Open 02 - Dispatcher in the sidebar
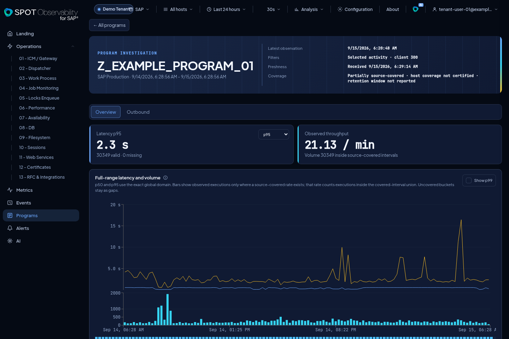Viewport: 509px width, 339px height. (x=35, y=68)
